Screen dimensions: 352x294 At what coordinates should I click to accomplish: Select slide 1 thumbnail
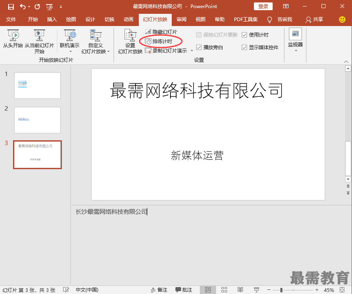[x=37, y=85]
